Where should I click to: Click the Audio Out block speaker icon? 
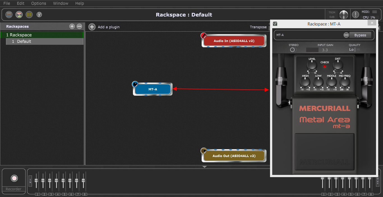pyautogui.click(x=204, y=151)
